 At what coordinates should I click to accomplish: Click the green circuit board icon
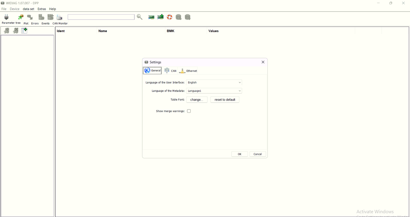151,17
